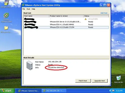Click the 33 patches detected info text

point(56,67)
